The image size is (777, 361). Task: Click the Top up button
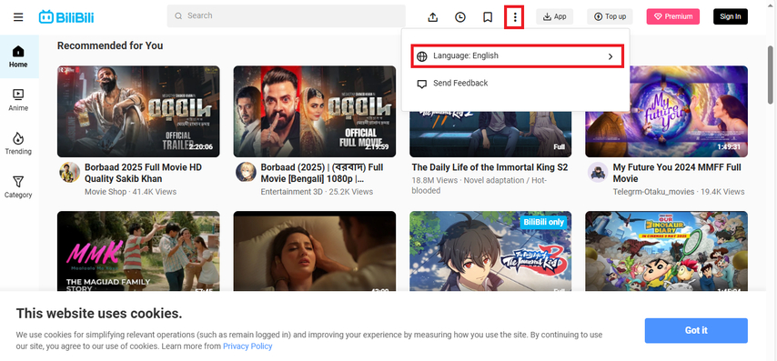tap(610, 16)
